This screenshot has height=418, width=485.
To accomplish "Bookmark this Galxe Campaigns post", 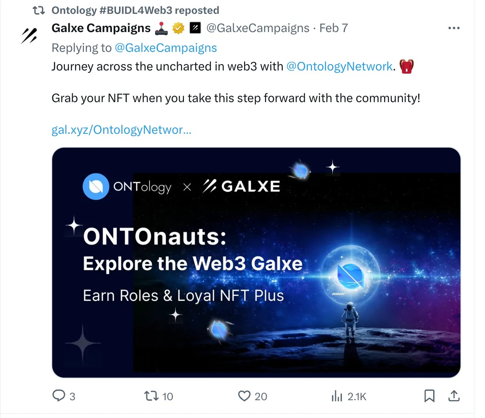I will pyautogui.click(x=429, y=396).
